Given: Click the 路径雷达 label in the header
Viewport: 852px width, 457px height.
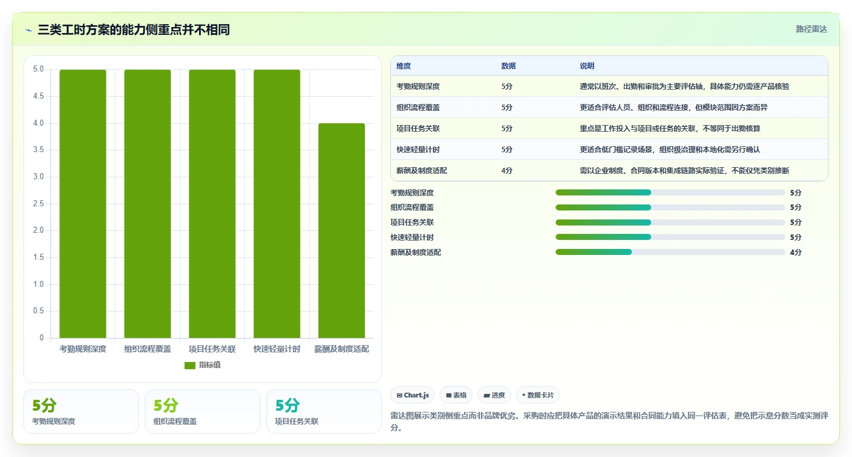Looking at the screenshot, I should pos(811,29).
